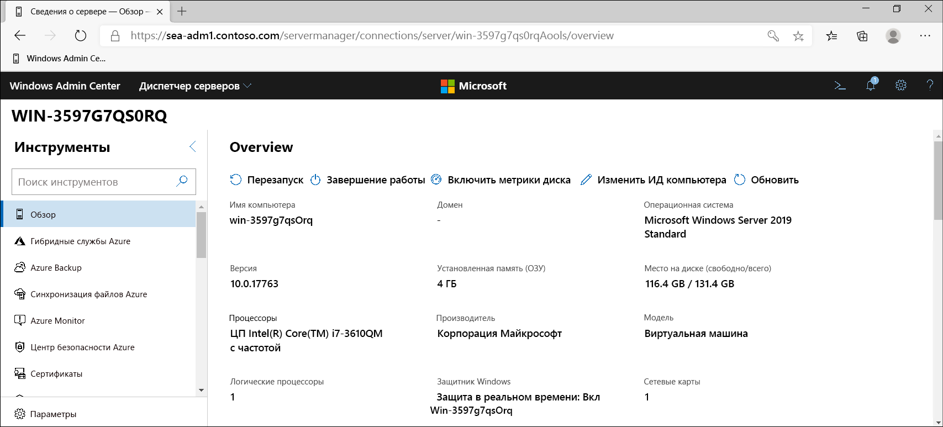Open the Диспетчер серверов dropdown
Image resolution: width=943 pixels, height=427 pixels.
[195, 86]
